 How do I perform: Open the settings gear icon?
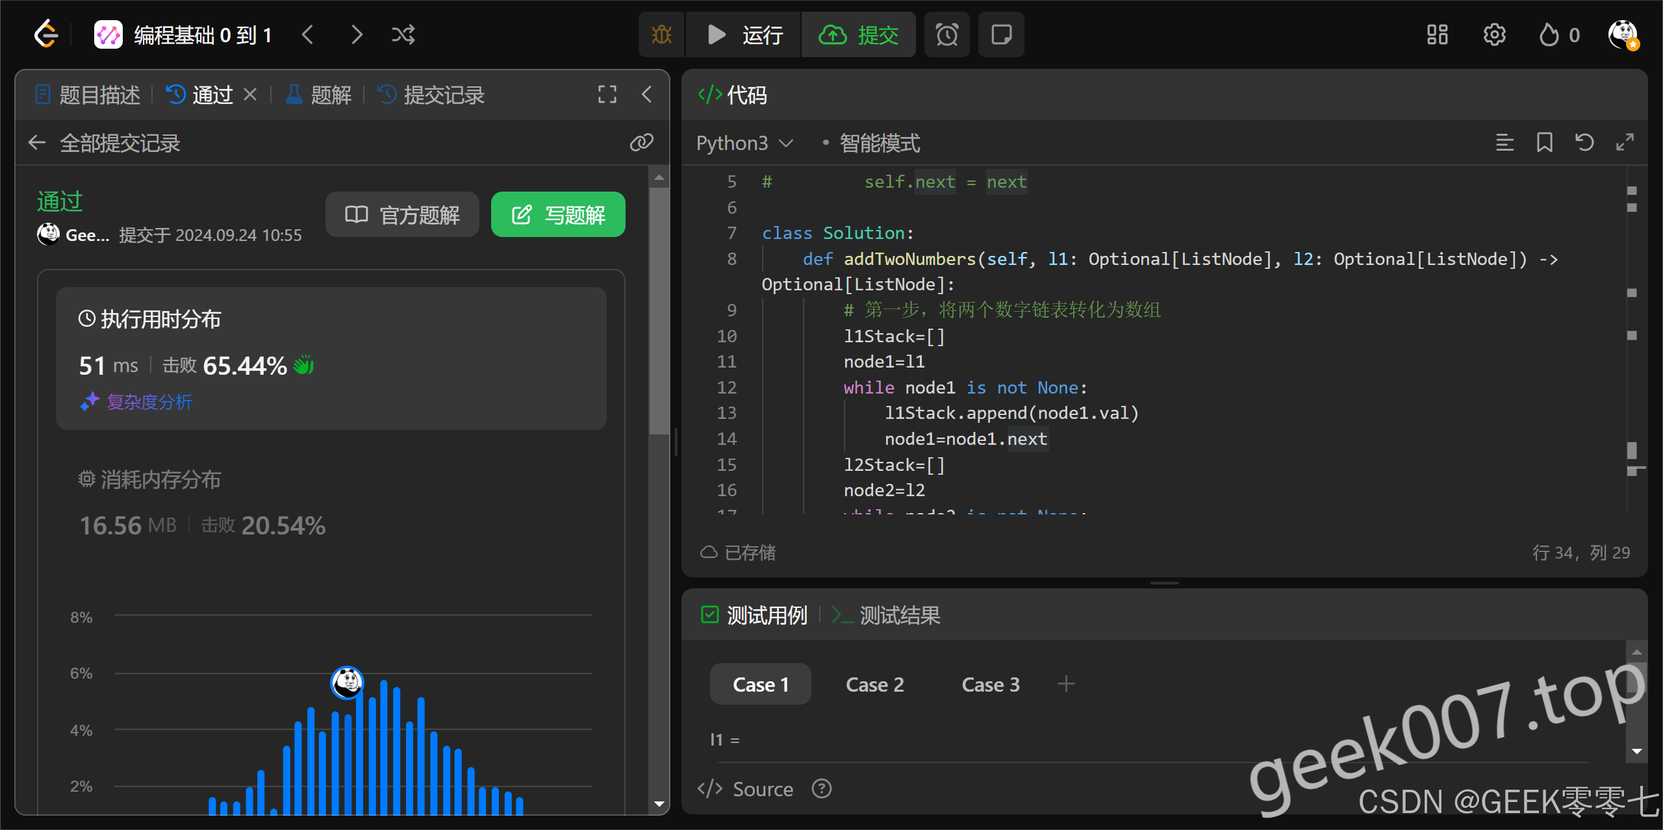tap(1494, 34)
